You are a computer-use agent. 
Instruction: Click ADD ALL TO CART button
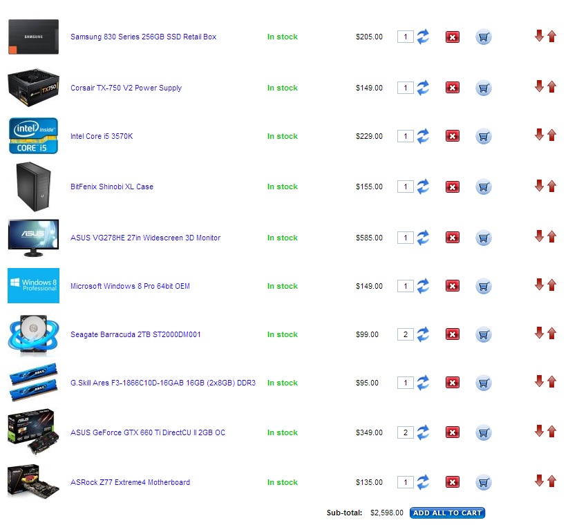click(447, 513)
